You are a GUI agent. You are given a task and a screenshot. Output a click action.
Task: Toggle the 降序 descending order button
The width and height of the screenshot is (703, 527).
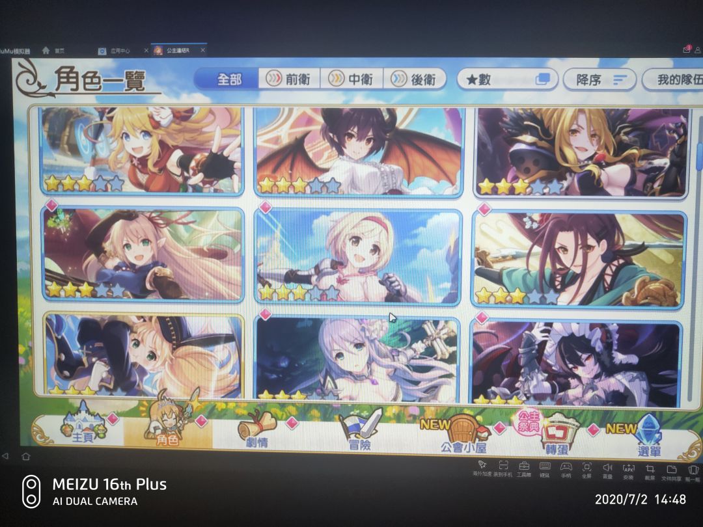point(600,80)
